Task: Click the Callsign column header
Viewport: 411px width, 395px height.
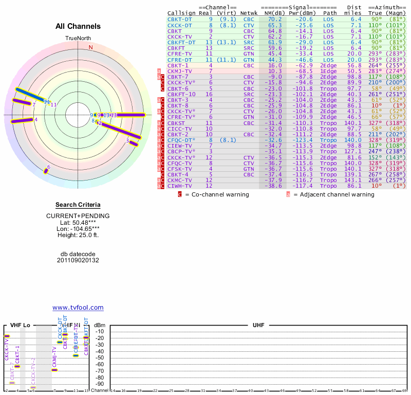Action: [182, 13]
